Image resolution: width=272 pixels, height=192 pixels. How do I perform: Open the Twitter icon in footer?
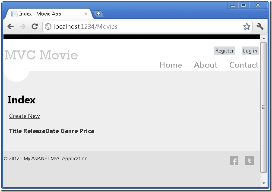click(250, 161)
